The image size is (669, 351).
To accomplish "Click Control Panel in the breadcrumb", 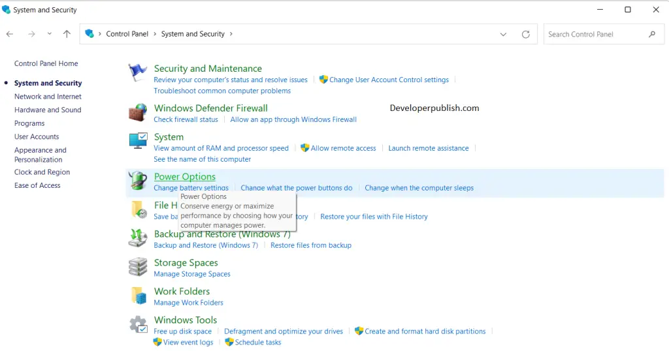I will click(127, 34).
